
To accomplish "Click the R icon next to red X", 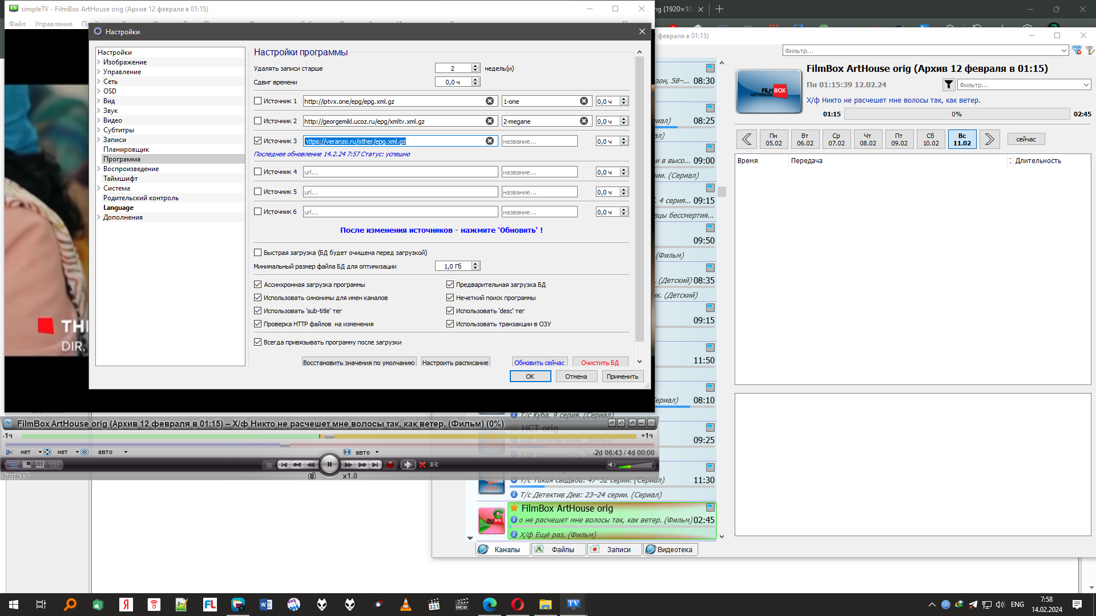I will coord(434,465).
